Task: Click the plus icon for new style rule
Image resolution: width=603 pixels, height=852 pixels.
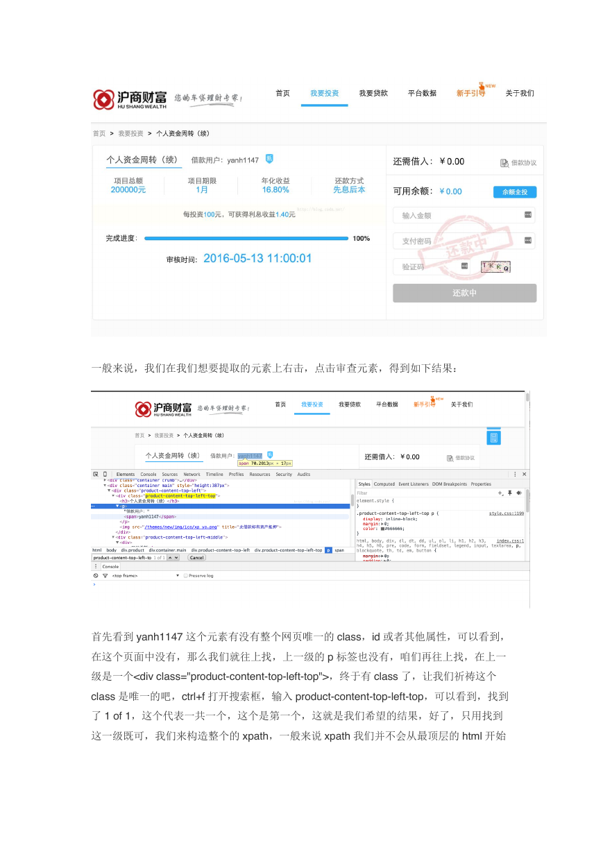Action: click(500, 493)
